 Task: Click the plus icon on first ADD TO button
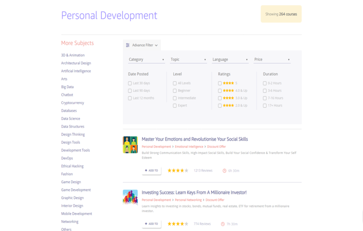pyautogui.click(x=146, y=171)
